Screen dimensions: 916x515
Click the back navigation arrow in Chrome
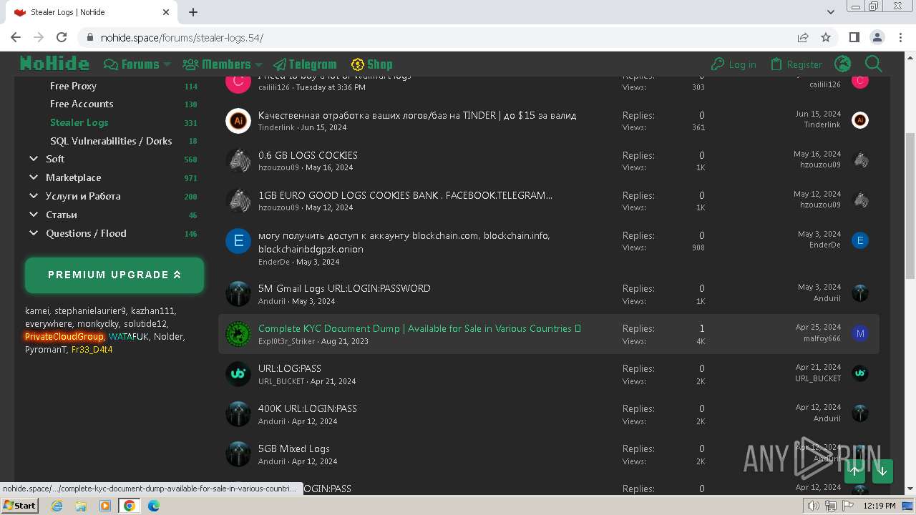click(x=16, y=37)
